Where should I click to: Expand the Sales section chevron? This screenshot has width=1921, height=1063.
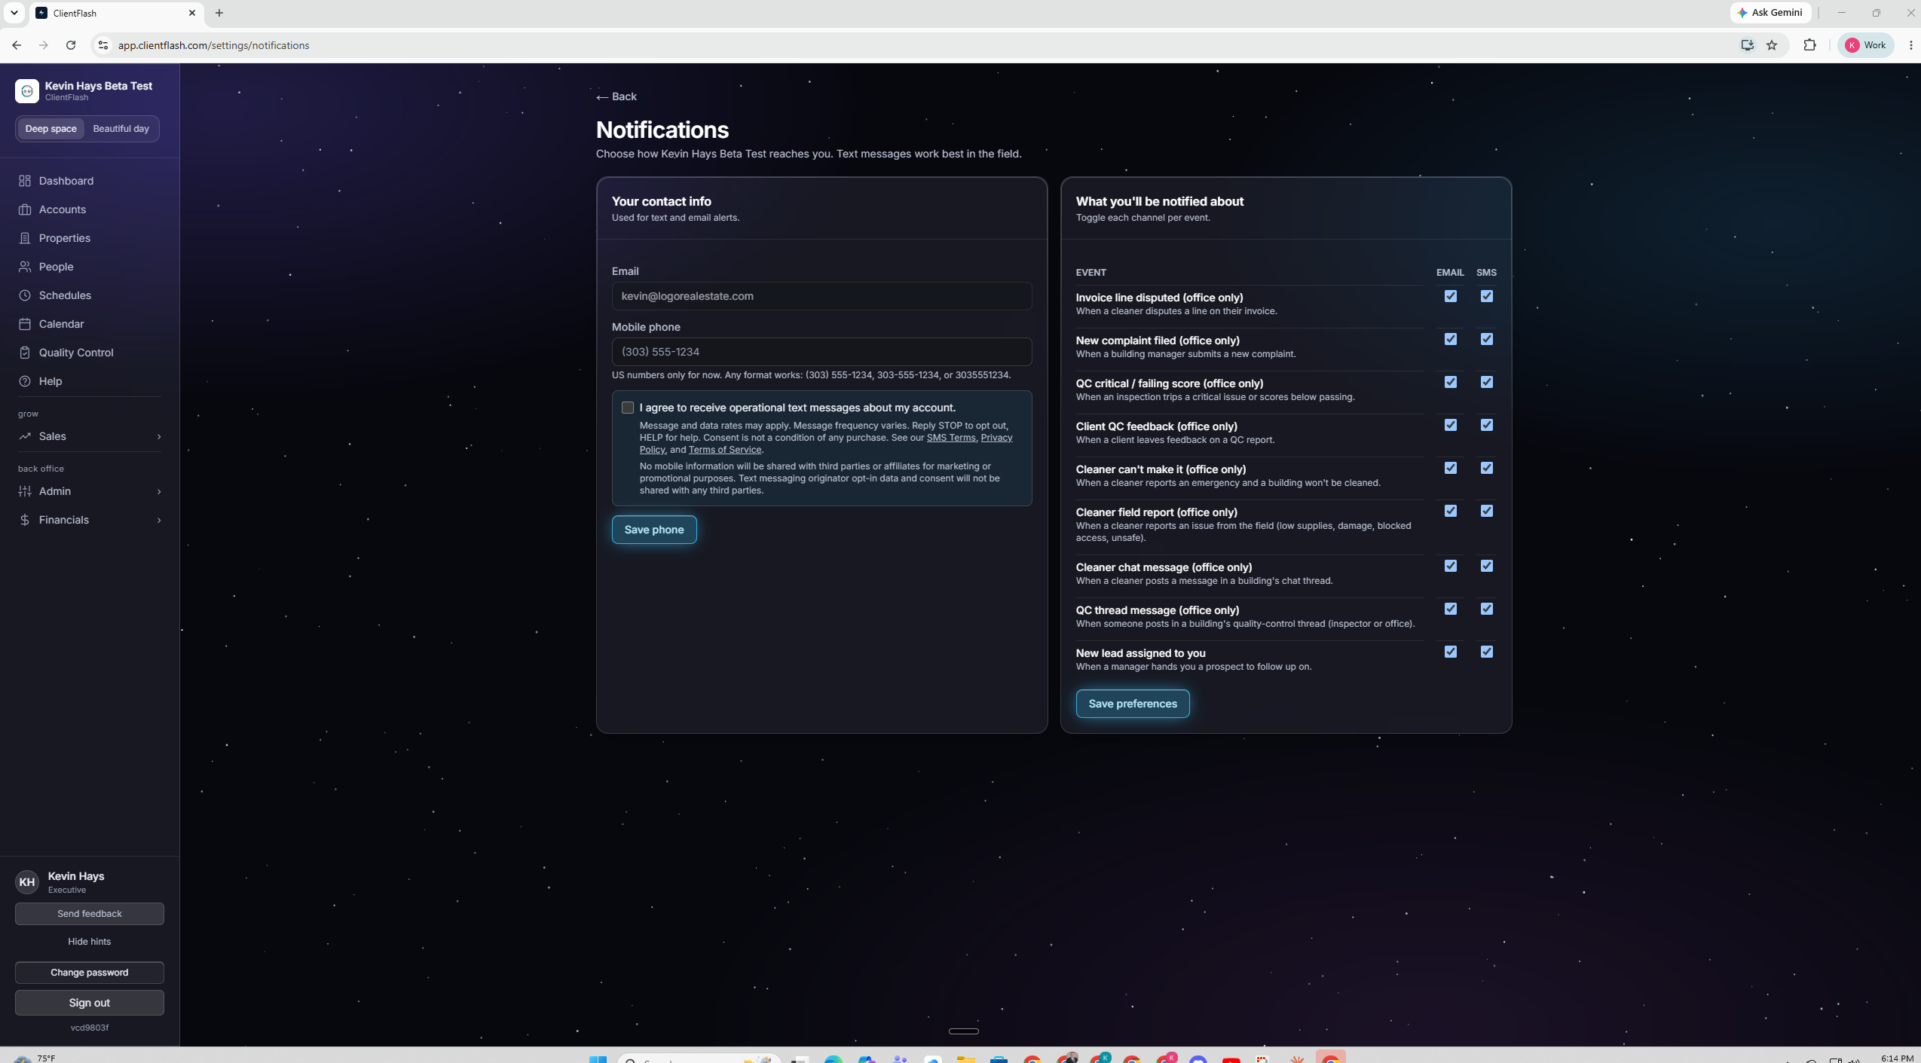(158, 436)
